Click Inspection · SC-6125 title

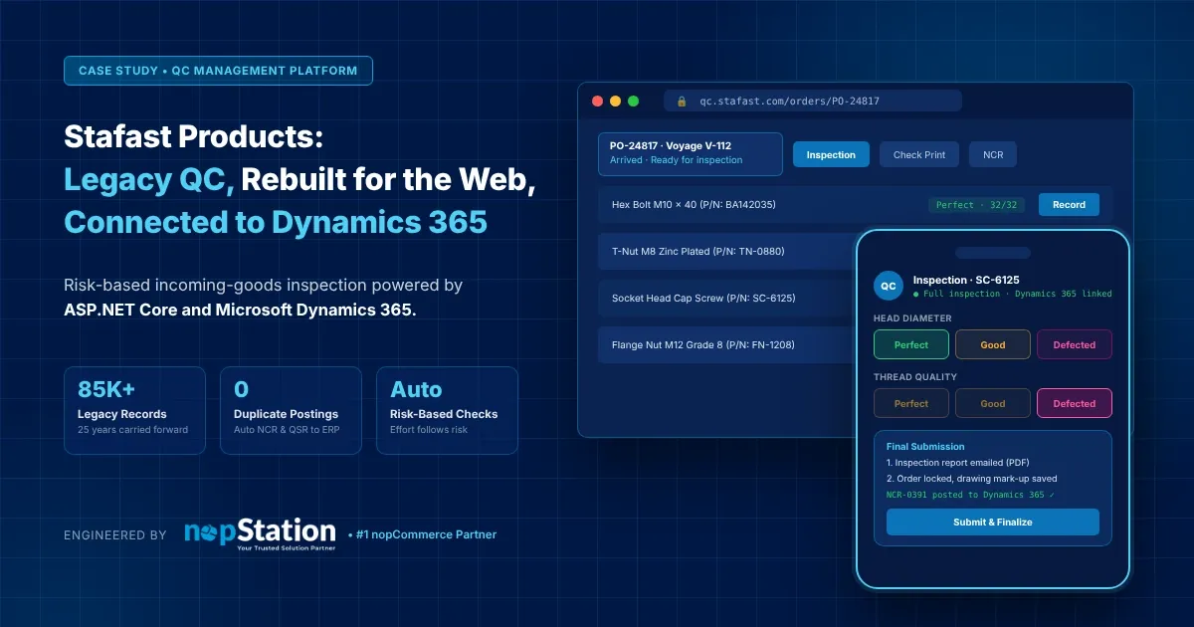pyautogui.click(x=966, y=280)
